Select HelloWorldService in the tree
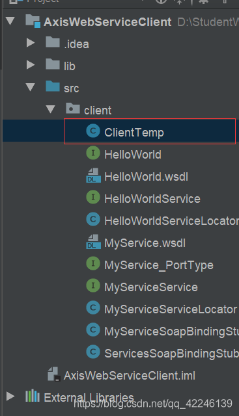 (x=152, y=199)
